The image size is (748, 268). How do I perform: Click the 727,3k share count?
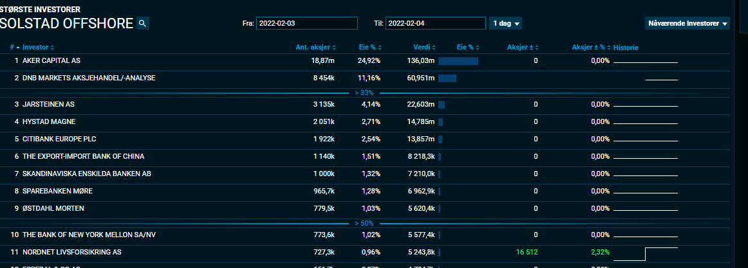323,253
